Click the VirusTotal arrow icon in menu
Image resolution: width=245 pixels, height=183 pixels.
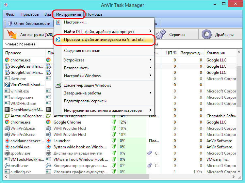58,40
